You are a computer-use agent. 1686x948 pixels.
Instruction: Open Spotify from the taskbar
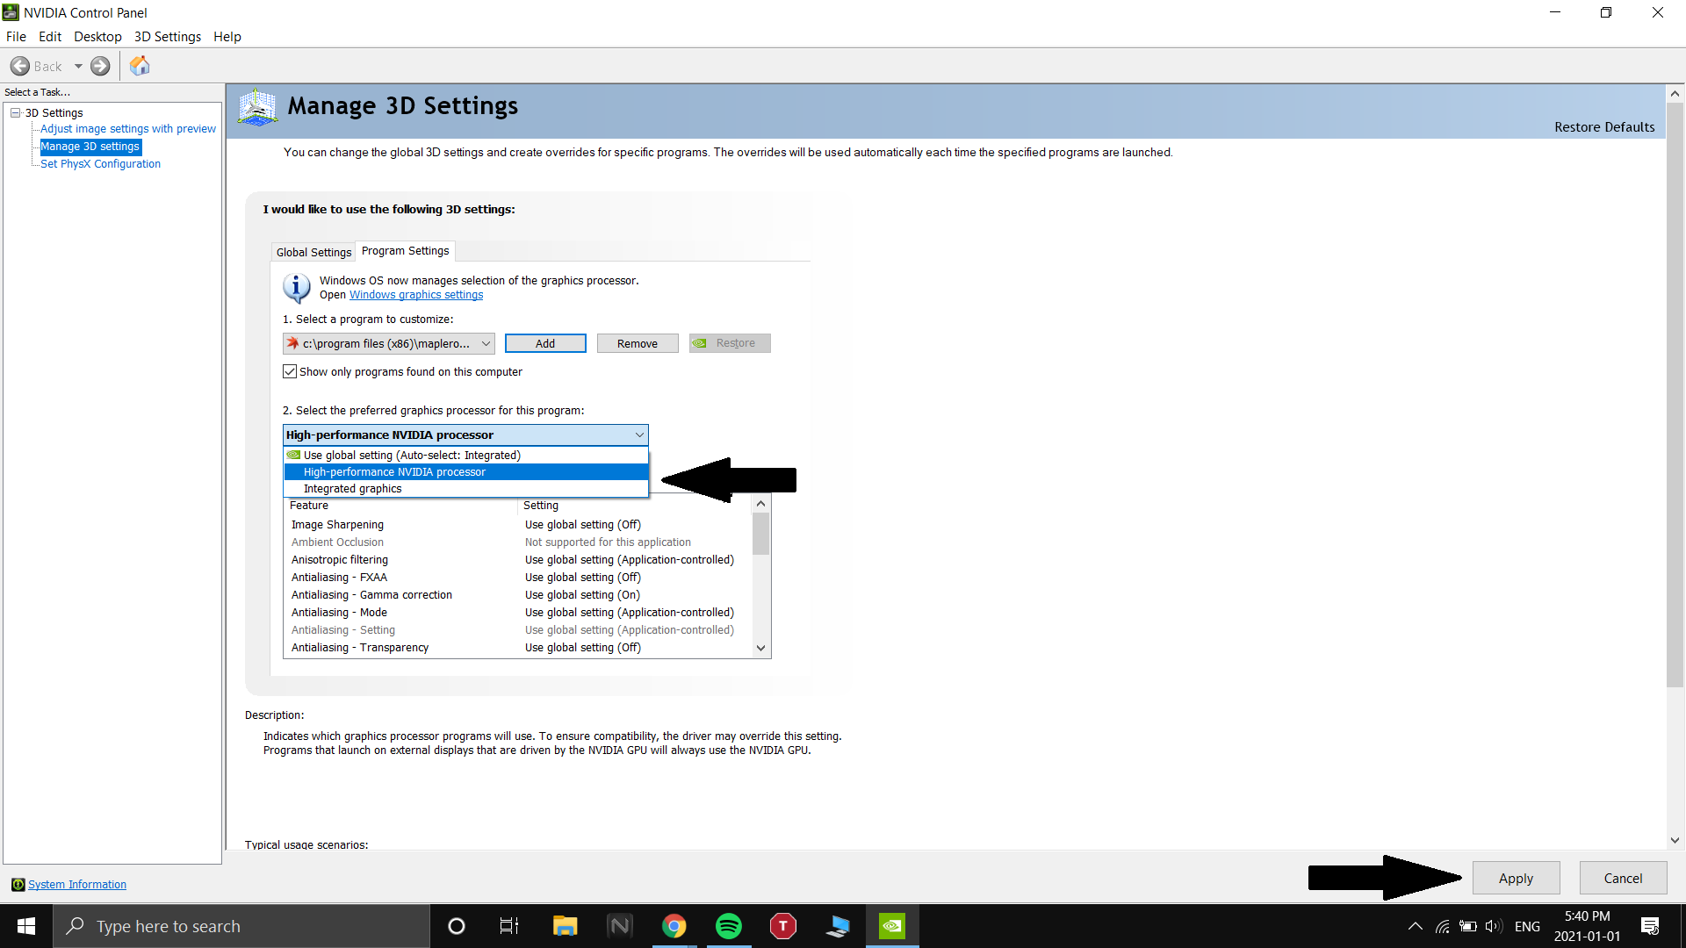[728, 926]
